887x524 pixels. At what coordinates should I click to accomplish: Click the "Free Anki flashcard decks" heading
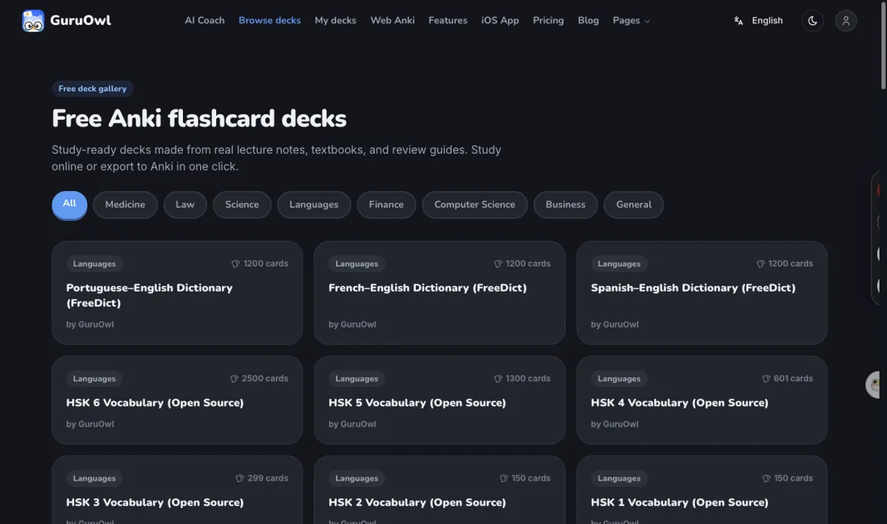pyautogui.click(x=199, y=119)
